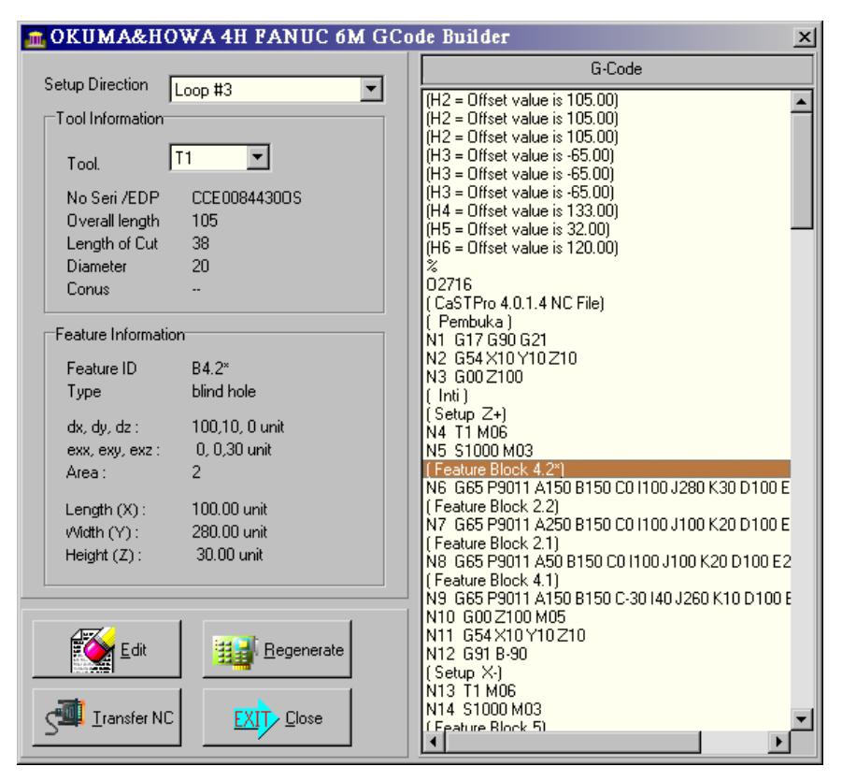
Task: Click the horizontal scrollbar thumb
Action: click(573, 742)
